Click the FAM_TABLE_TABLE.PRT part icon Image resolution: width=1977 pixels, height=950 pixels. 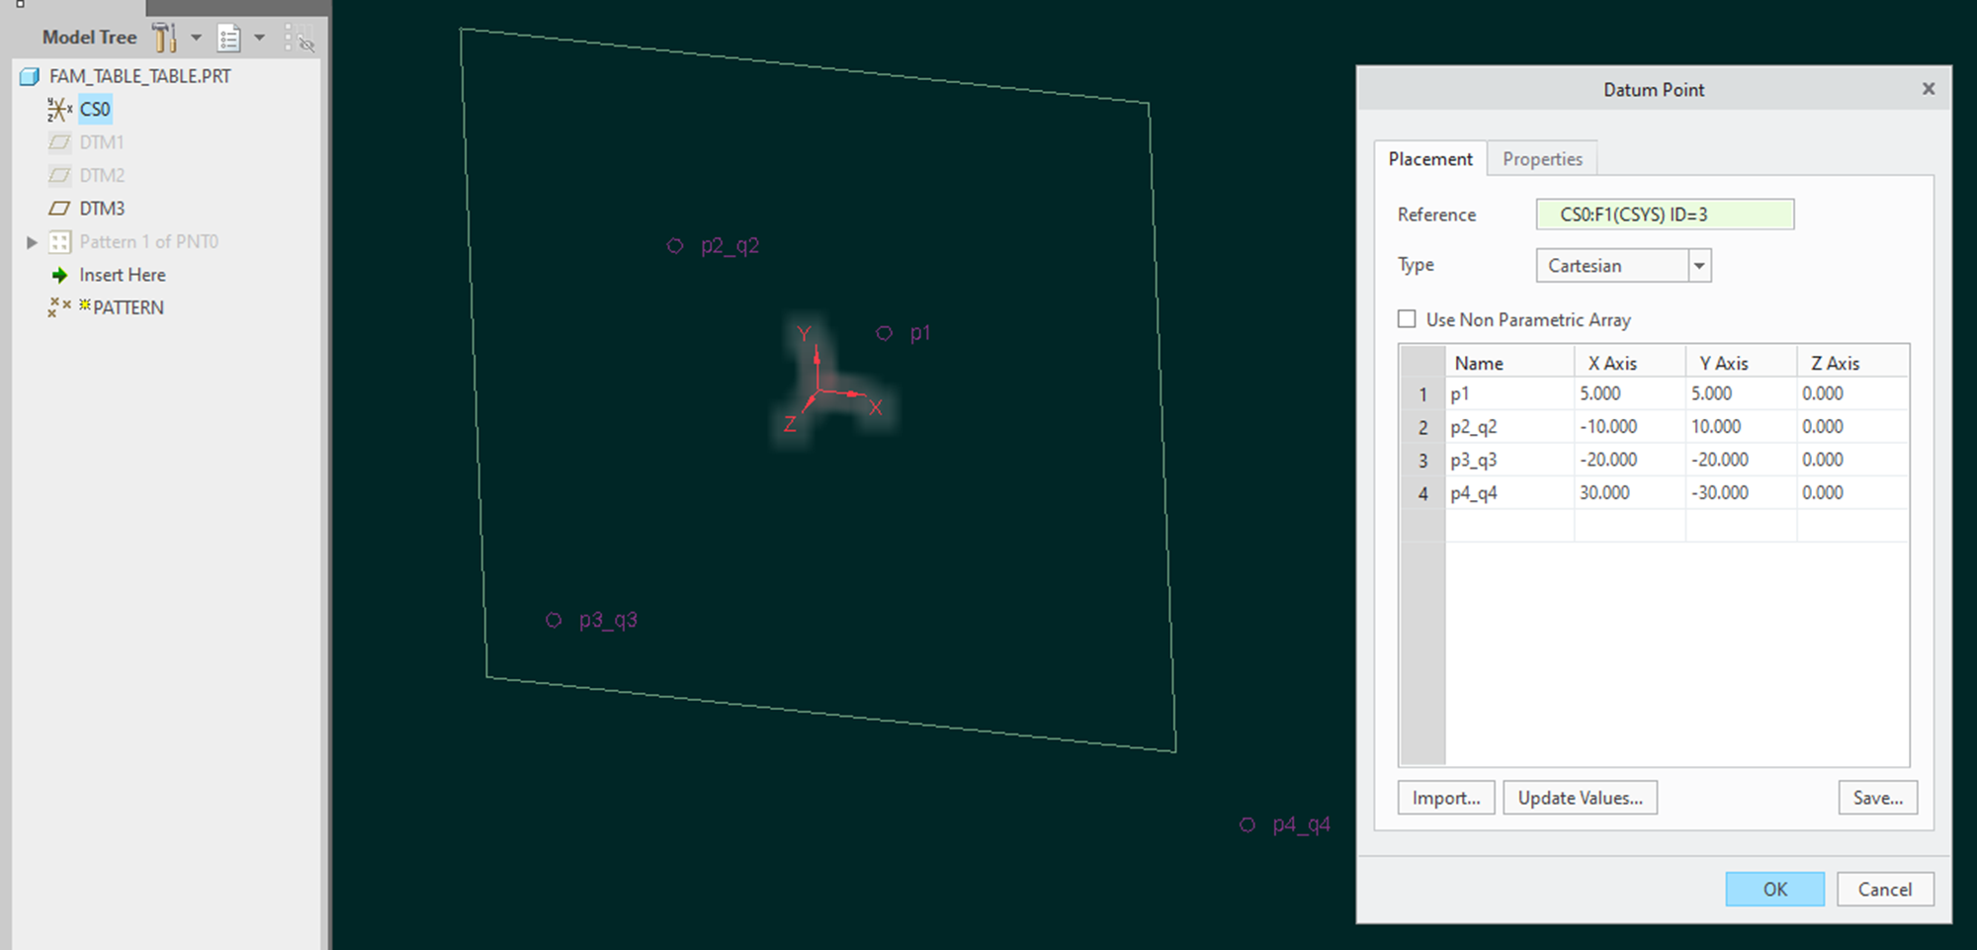(30, 75)
